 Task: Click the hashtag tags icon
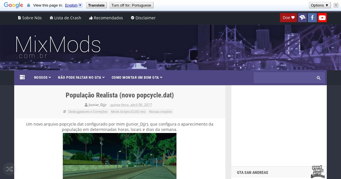[x=65, y=112]
